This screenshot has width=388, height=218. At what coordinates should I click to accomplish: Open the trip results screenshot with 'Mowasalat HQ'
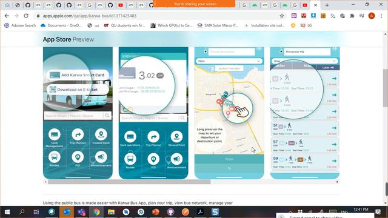(x=305, y=113)
